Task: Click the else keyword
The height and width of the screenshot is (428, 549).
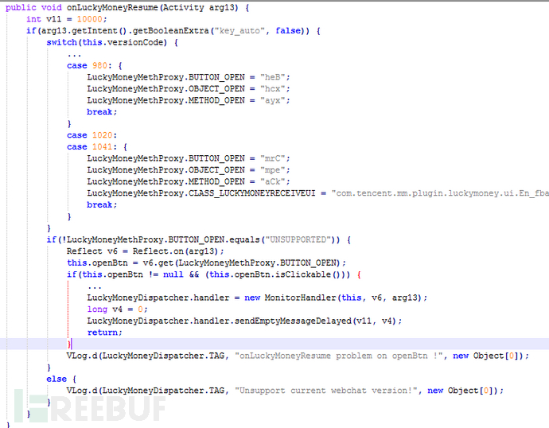Action: coord(56,379)
